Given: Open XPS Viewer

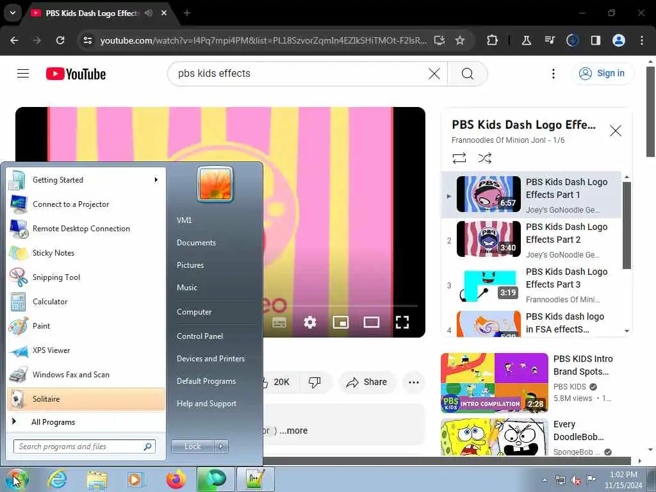Looking at the screenshot, I should [x=86, y=350].
